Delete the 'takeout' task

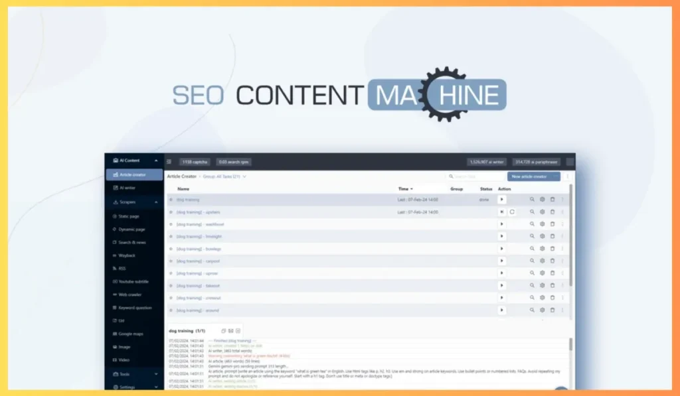click(x=552, y=285)
